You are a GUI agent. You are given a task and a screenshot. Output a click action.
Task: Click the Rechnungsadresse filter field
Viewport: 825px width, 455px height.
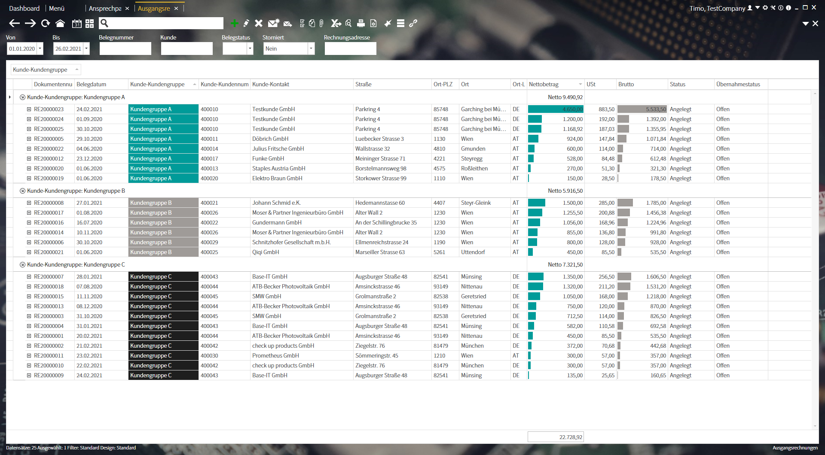[x=350, y=49]
